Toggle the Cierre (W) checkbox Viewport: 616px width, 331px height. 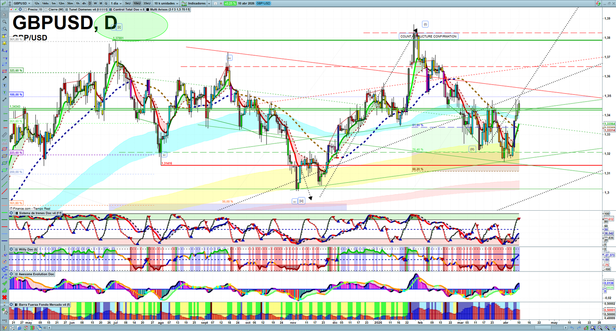(x=46, y=10)
